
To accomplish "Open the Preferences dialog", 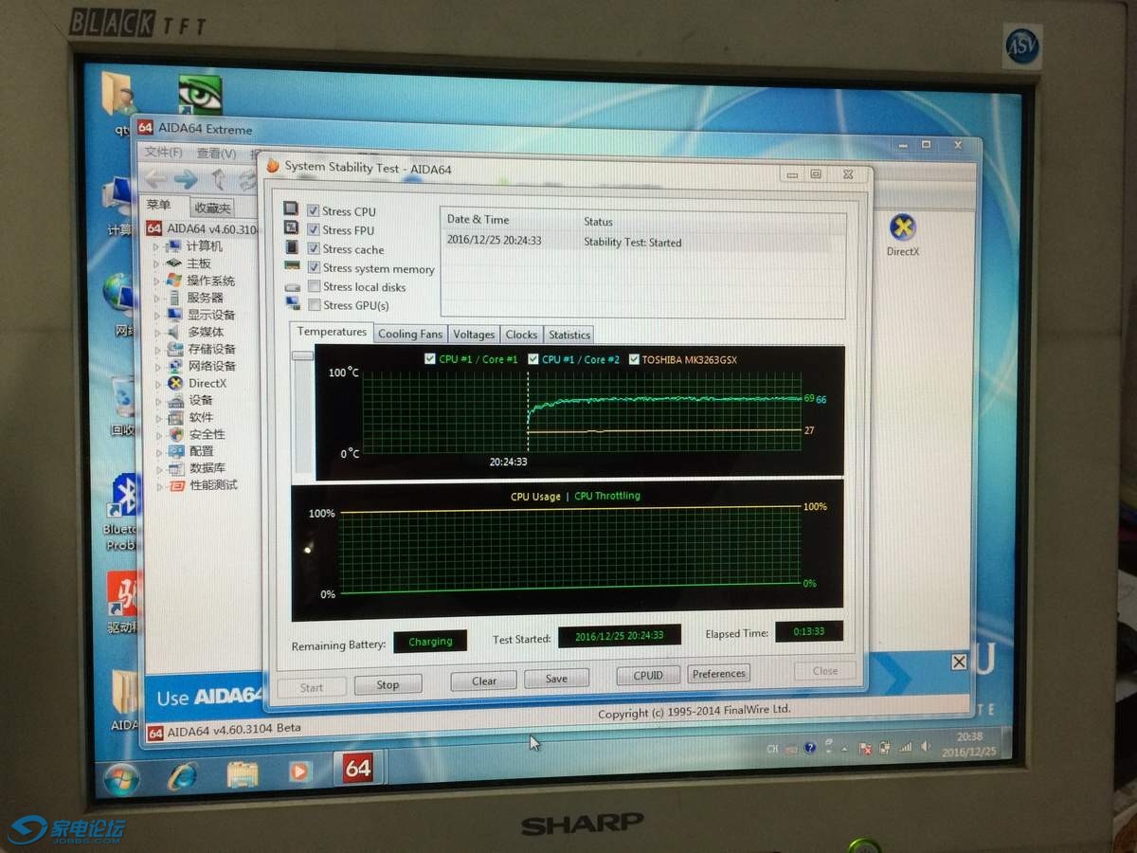I will tap(719, 673).
